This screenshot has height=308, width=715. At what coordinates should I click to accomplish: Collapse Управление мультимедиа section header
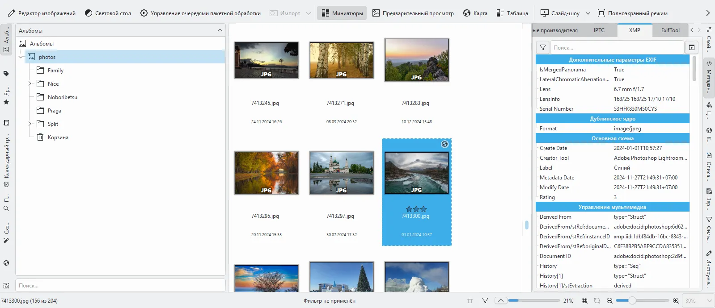pyautogui.click(x=613, y=207)
